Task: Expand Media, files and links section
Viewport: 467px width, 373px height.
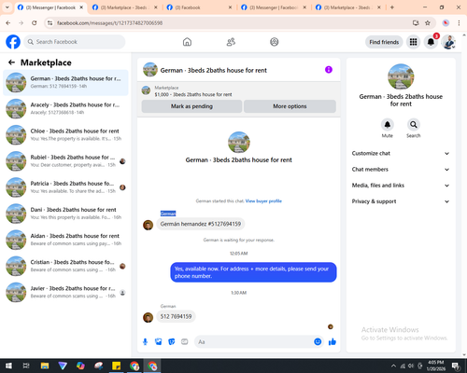Action: [401, 186]
